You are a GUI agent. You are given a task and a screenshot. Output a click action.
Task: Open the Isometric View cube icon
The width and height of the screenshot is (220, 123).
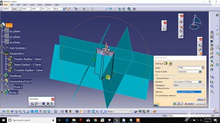(36, 111)
